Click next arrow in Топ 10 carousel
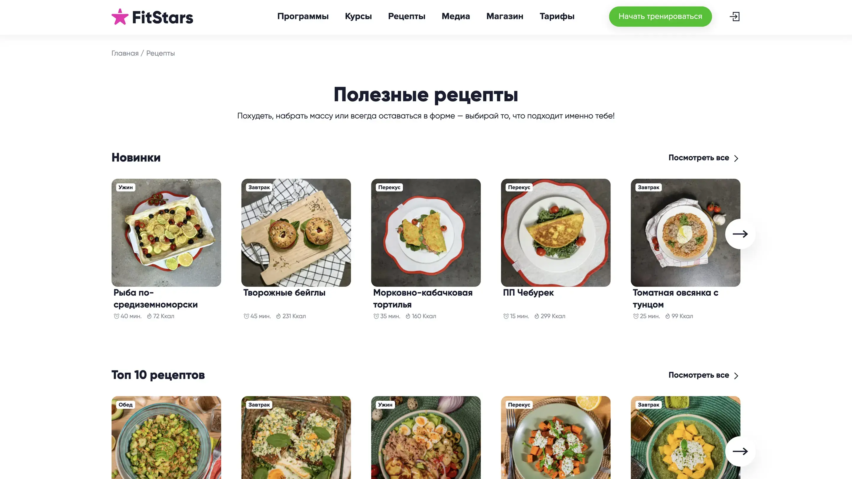Viewport: 852px width, 479px height. (740, 451)
